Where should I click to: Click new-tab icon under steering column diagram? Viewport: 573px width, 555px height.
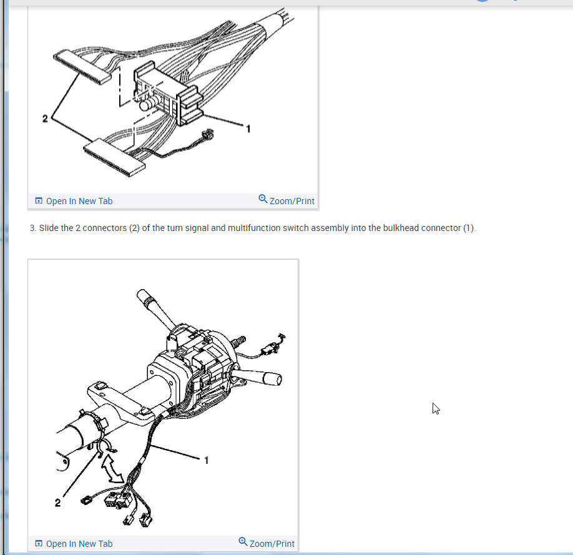coord(39,543)
